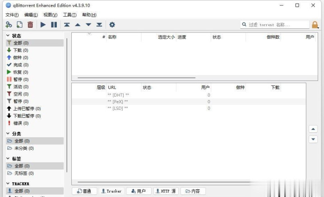Click the add torrent link icon
Screen dimensions: 324x197
9,25
